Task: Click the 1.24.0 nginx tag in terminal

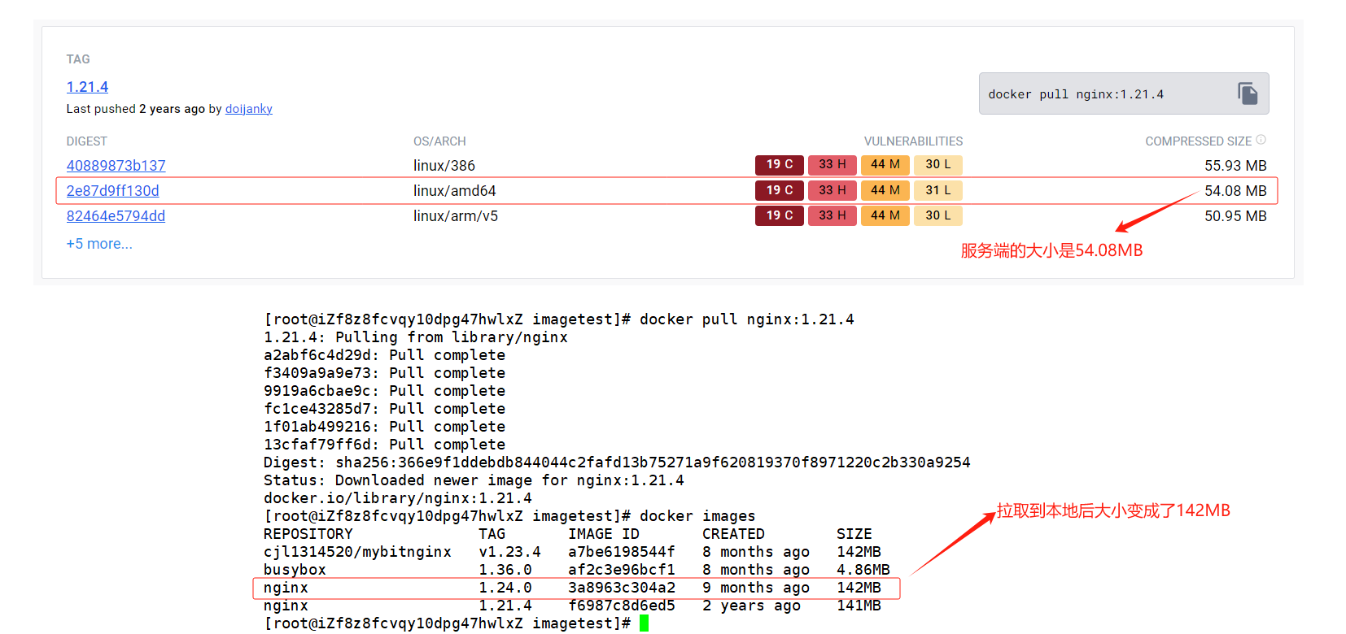Action: tap(505, 588)
